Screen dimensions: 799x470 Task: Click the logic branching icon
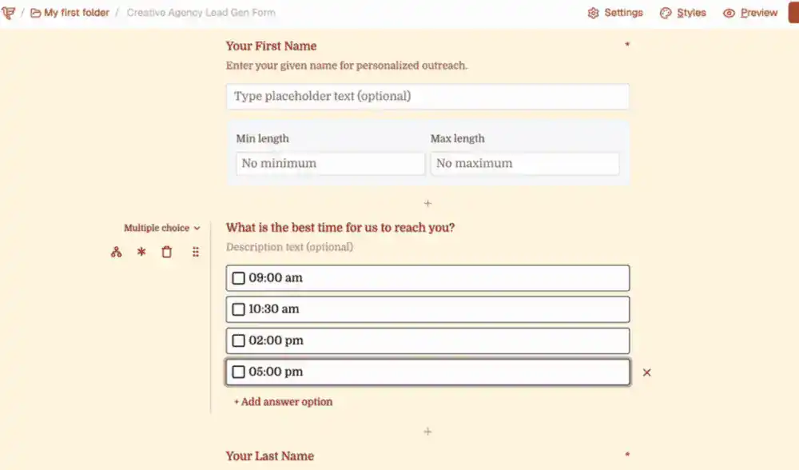pos(117,253)
